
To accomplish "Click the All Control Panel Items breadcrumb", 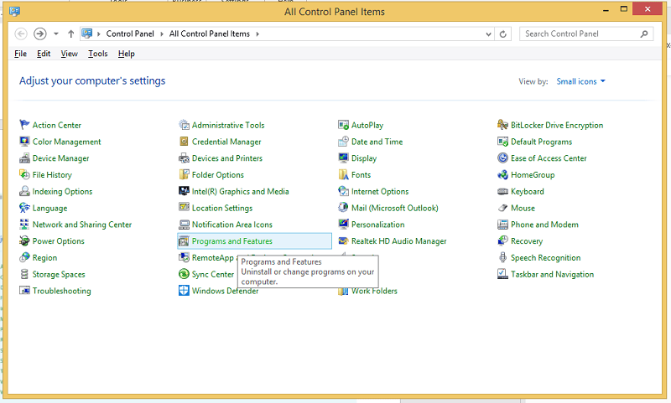I will click(x=209, y=34).
